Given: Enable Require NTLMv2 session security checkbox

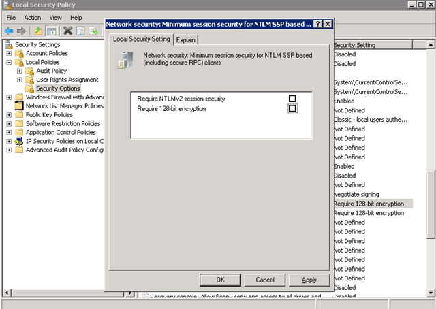Looking at the screenshot, I should (x=292, y=99).
